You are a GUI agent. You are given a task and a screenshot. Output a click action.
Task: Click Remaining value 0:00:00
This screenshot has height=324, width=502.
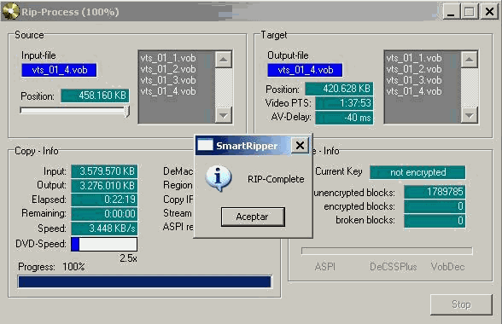[x=104, y=214]
